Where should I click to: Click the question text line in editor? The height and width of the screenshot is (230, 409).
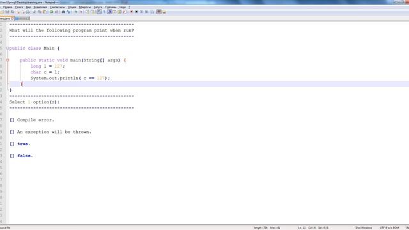point(72,30)
